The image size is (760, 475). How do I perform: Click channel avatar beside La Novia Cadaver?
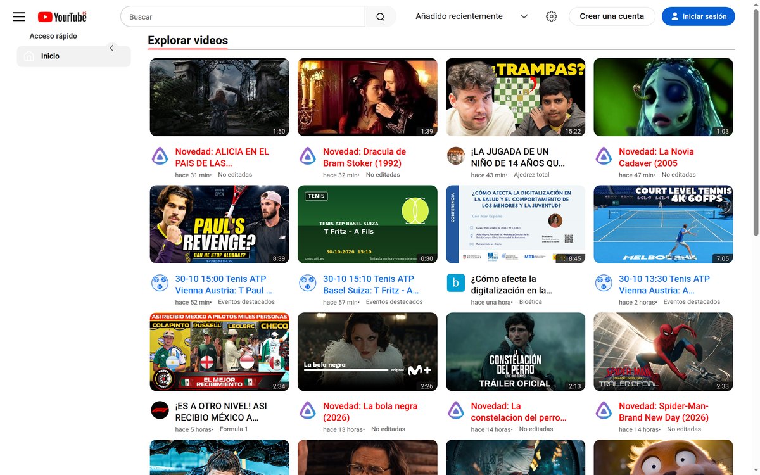[604, 156]
